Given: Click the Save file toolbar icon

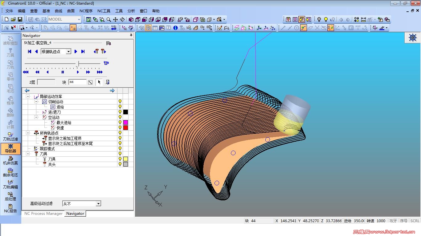Looking at the screenshot, I should tap(20, 19).
